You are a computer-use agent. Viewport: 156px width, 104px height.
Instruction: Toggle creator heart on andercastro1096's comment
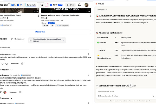[5, 92]
